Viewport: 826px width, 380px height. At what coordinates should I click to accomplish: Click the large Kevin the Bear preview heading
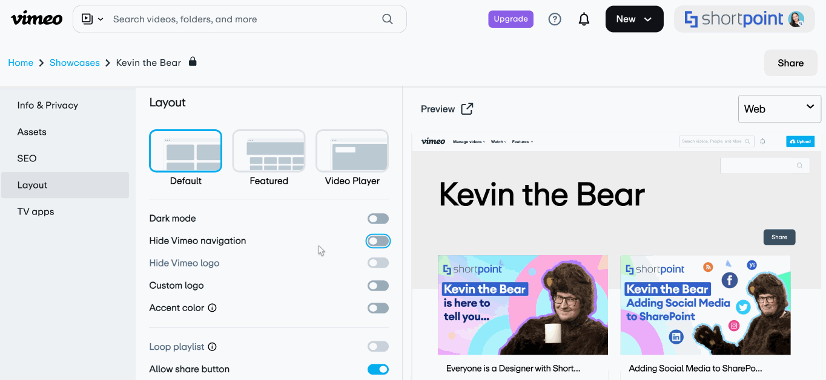[x=542, y=195]
